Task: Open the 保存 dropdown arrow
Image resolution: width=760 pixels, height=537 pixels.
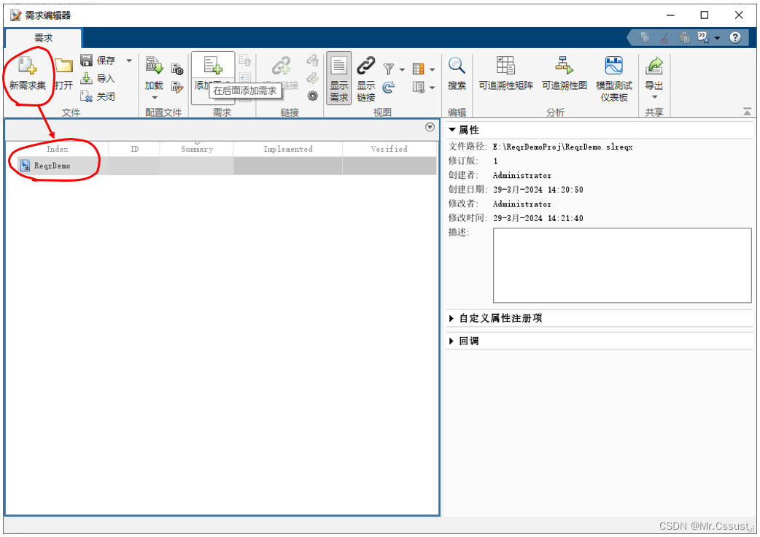Action: tap(129, 61)
